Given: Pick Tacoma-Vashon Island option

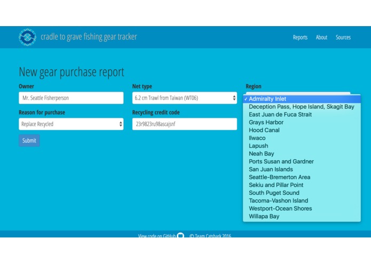Looking at the screenshot, I should [302, 201].
